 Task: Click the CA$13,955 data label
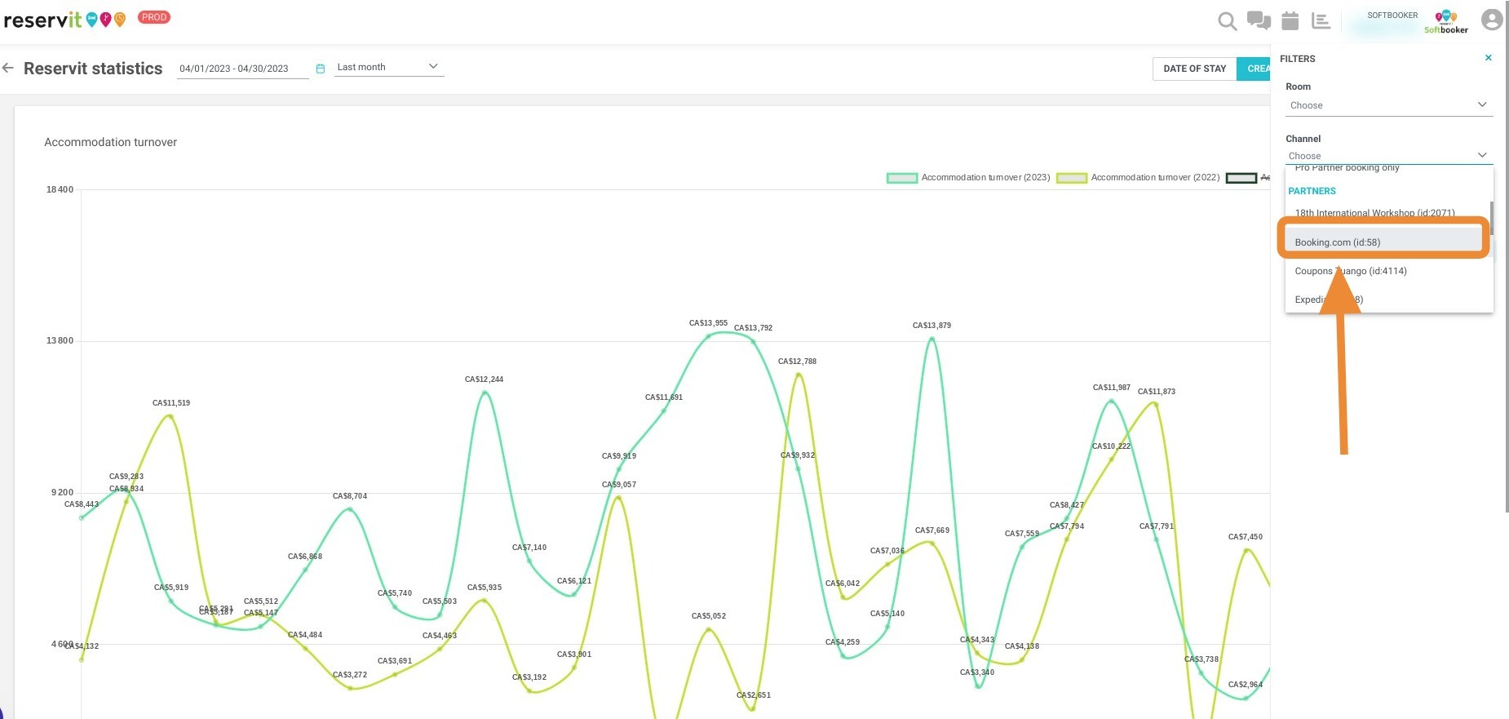(708, 323)
